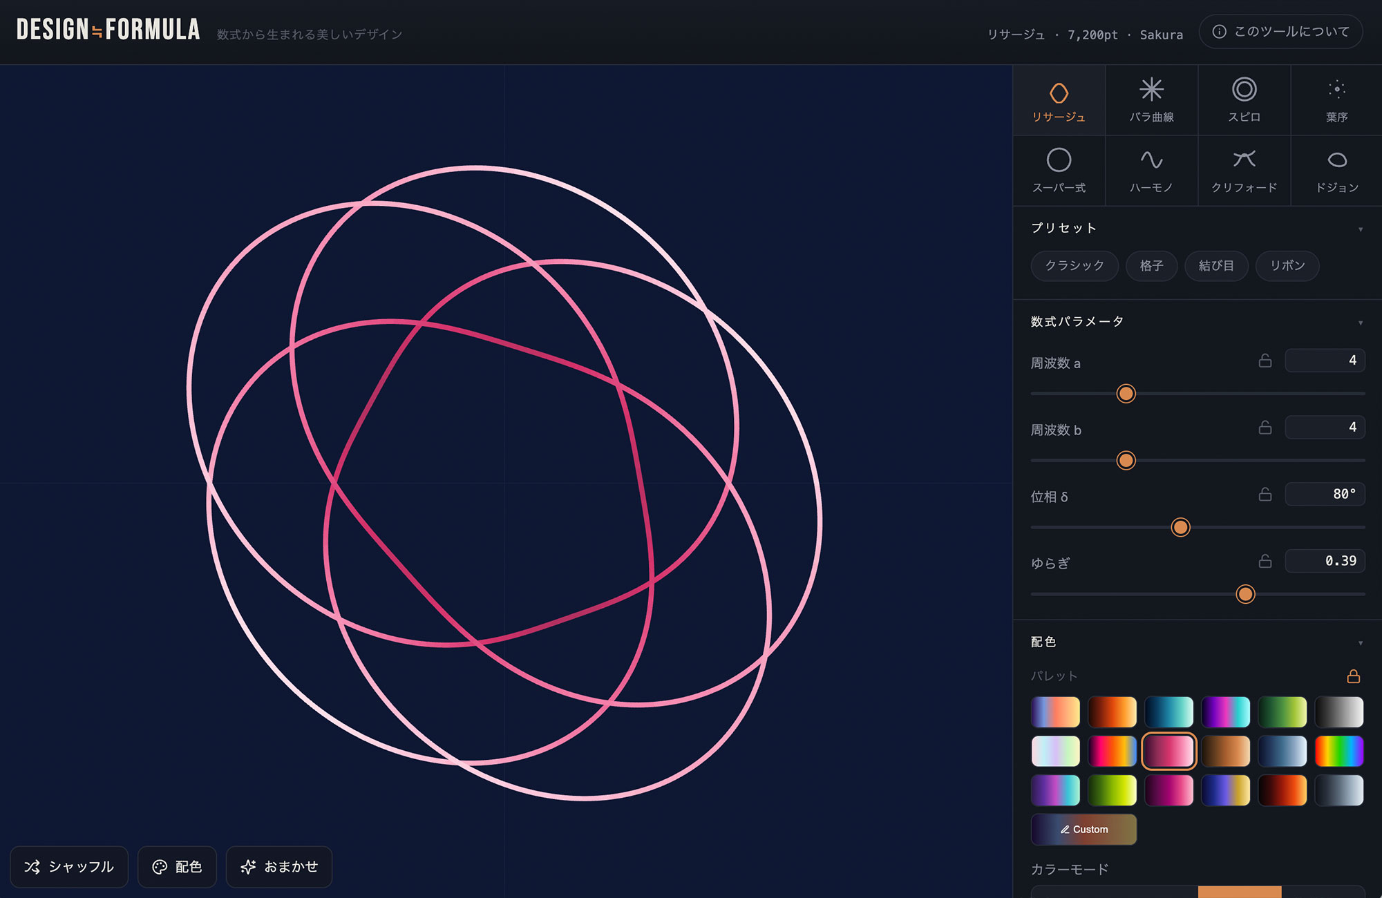Click the 周波数 b slider handle
The width and height of the screenshot is (1382, 898).
(1126, 461)
